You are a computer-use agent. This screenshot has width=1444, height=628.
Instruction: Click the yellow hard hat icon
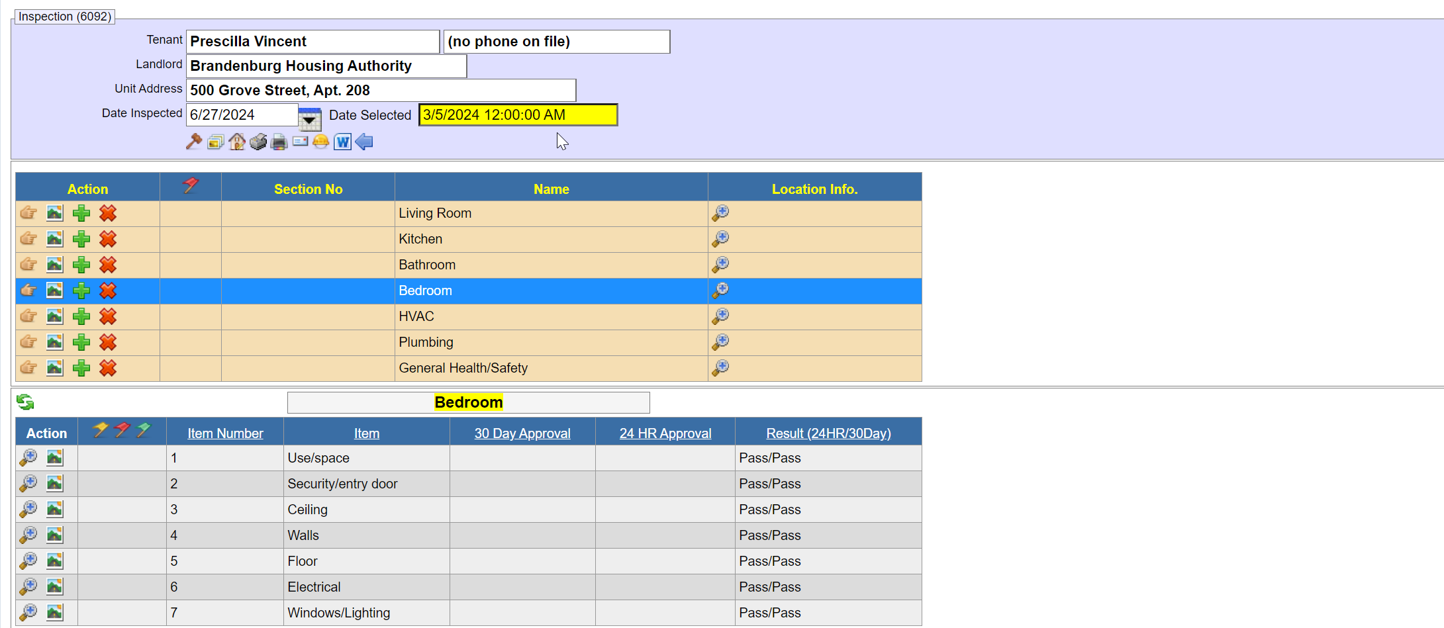pyautogui.click(x=321, y=142)
